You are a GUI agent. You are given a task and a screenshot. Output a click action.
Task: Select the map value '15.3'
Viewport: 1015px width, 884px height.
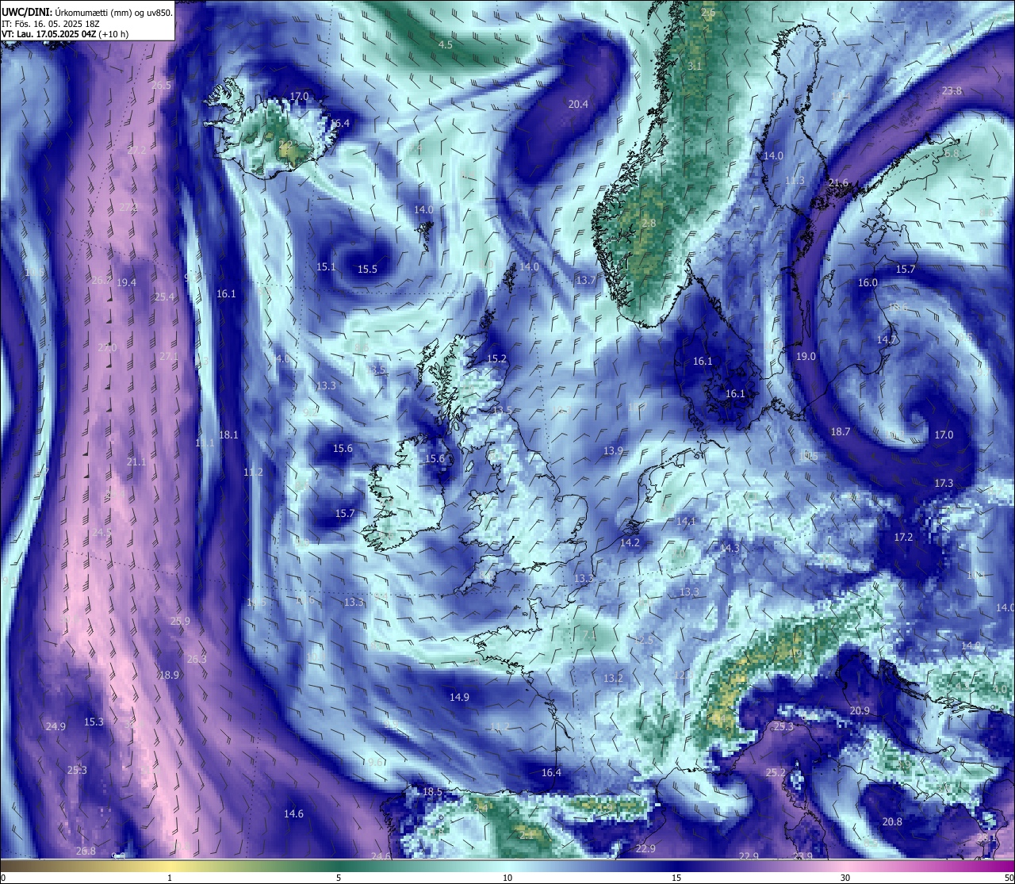coord(94,722)
